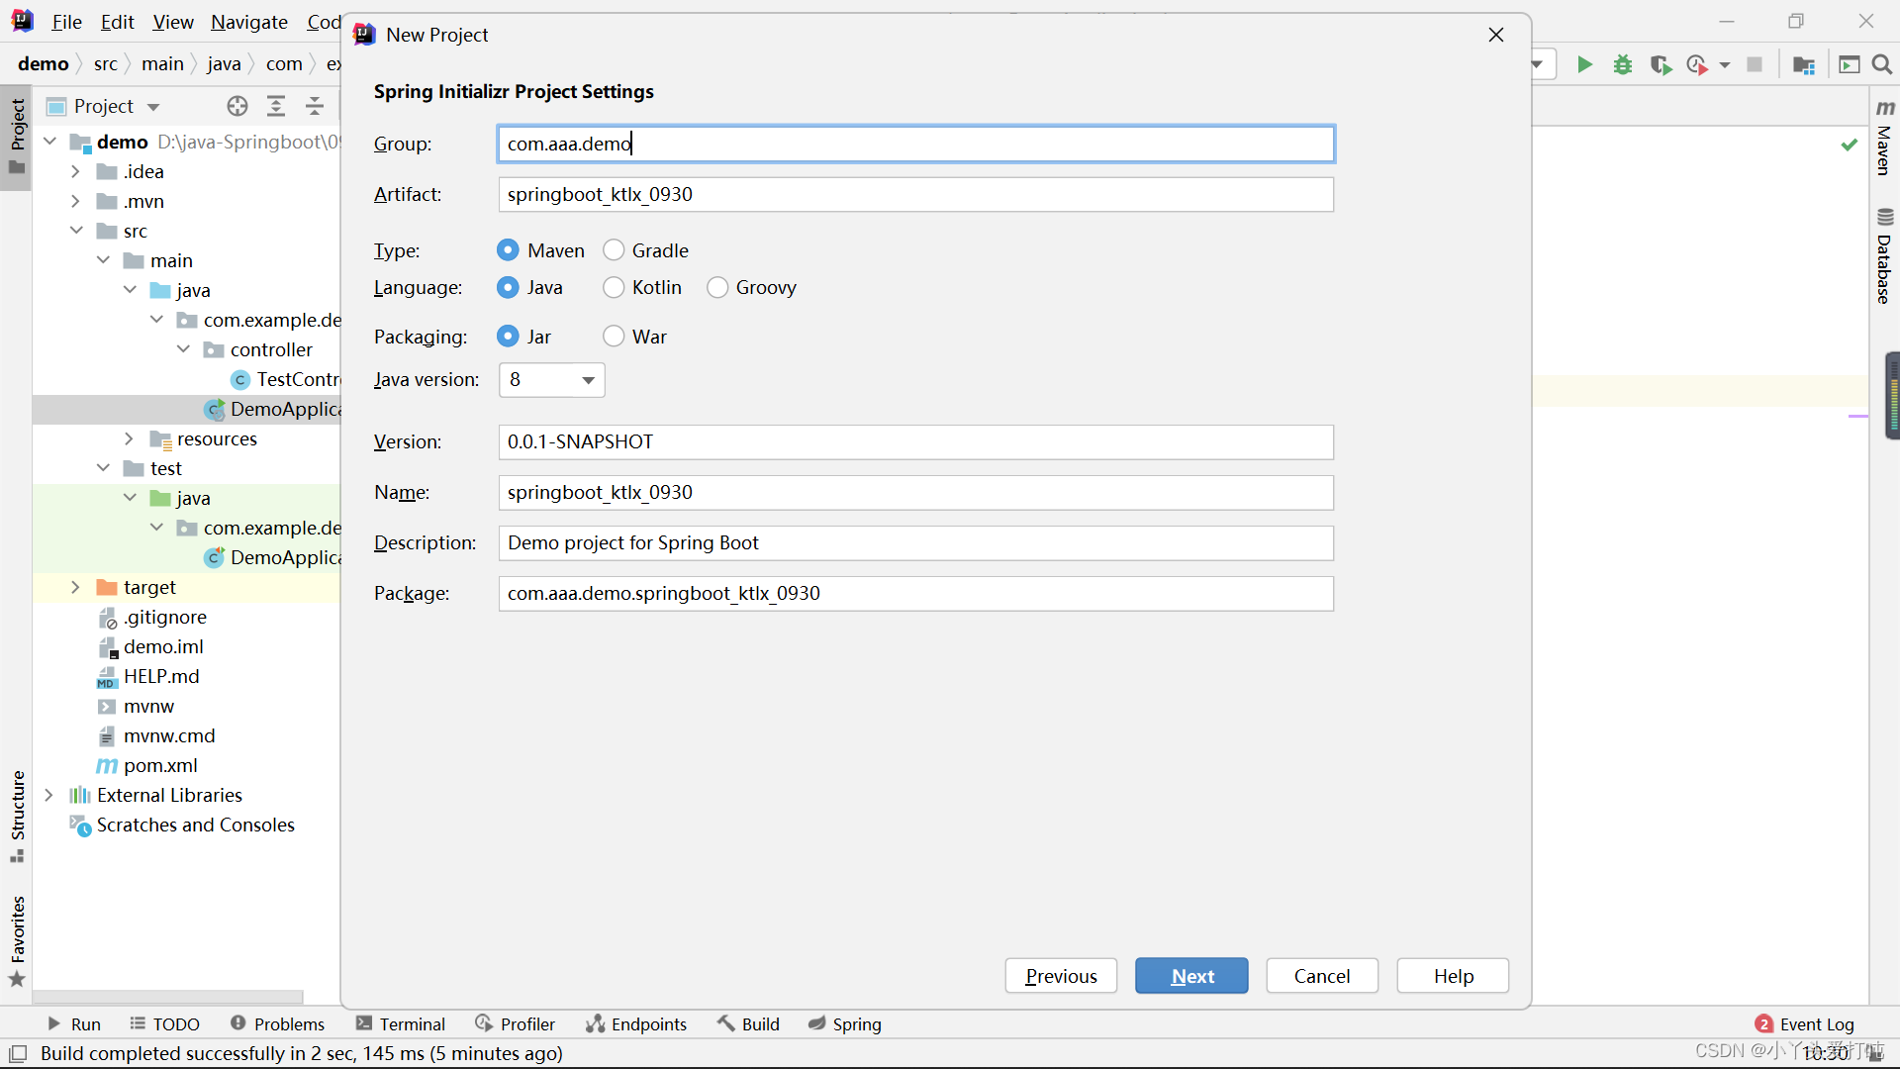The image size is (1900, 1069).
Task: Start debugging with the bug icon
Action: coord(1623,65)
